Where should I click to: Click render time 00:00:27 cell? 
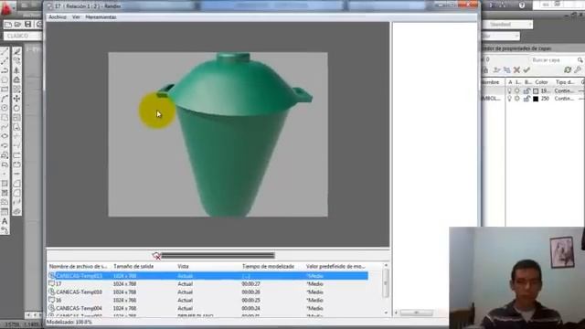pos(250,284)
